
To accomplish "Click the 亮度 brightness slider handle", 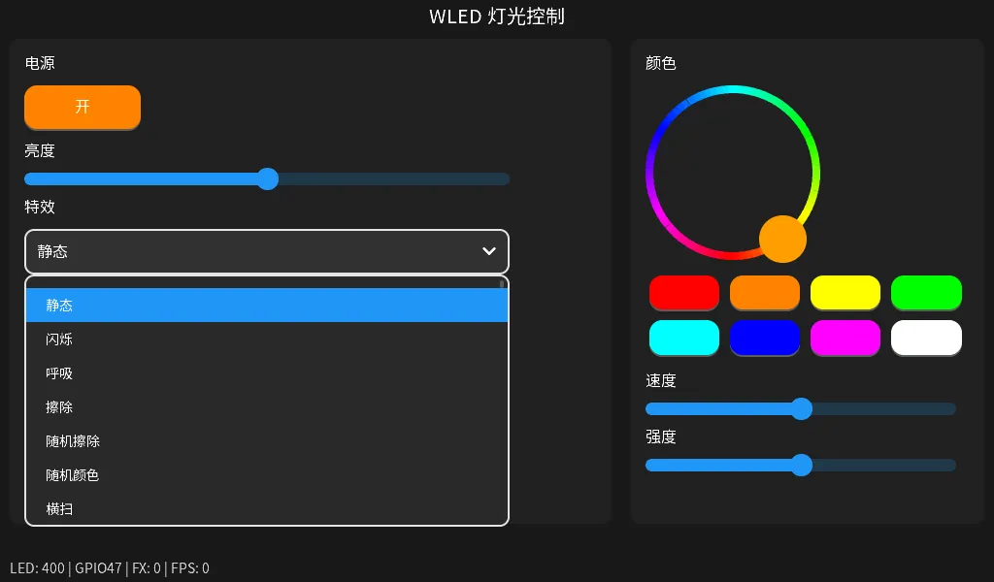I will (x=268, y=179).
